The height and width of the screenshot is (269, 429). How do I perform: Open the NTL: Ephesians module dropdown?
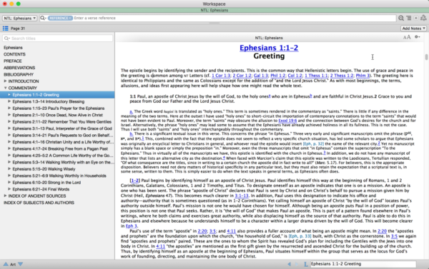(20, 19)
